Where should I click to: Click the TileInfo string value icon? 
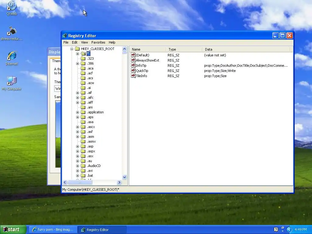[x=133, y=76]
